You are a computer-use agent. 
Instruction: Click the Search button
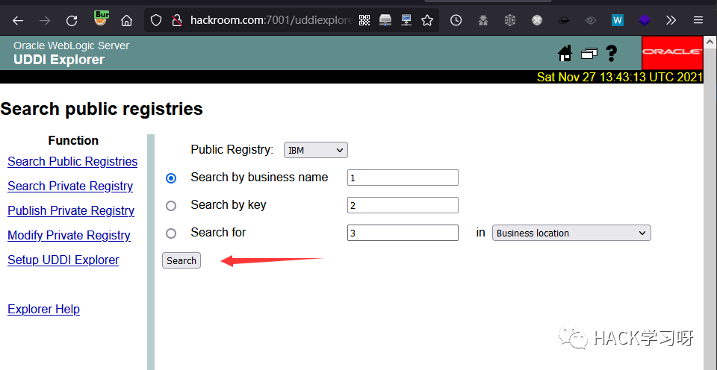pyautogui.click(x=181, y=260)
